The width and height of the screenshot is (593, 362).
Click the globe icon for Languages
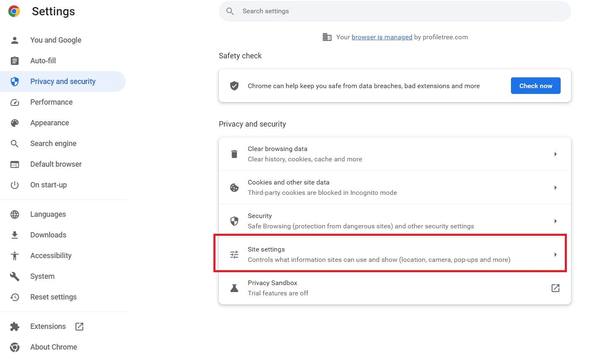(15, 214)
